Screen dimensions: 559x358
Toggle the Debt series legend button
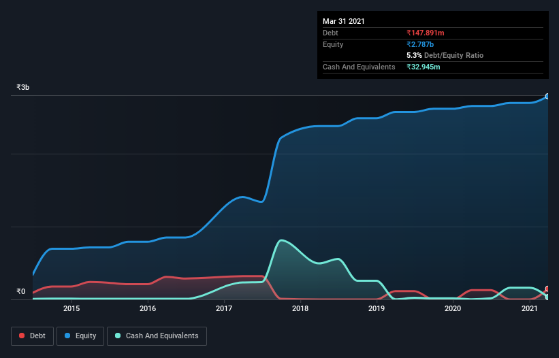pos(32,336)
